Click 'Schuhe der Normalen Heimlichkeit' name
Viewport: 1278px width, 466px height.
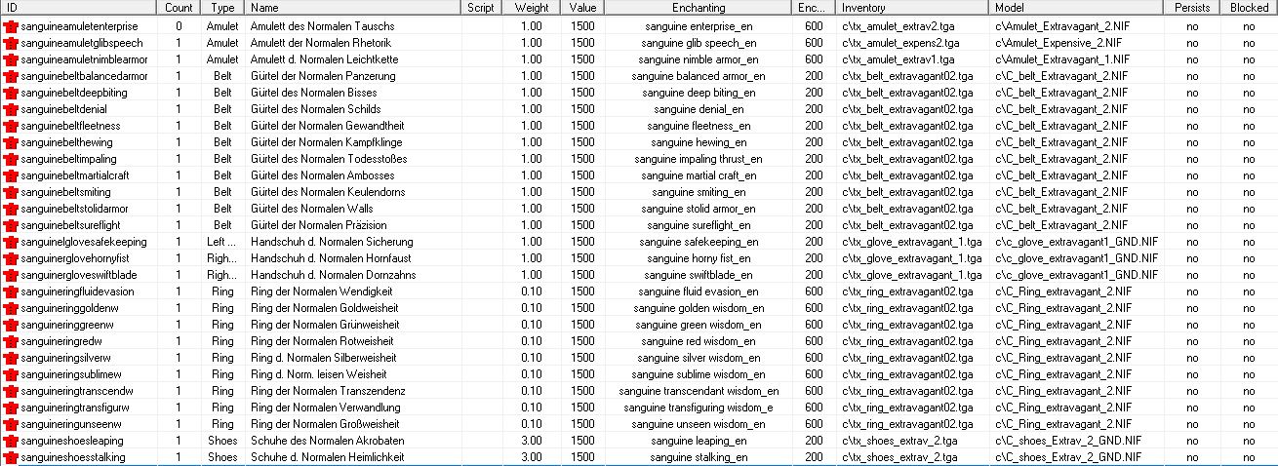pyautogui.click(x=327, y=457)
